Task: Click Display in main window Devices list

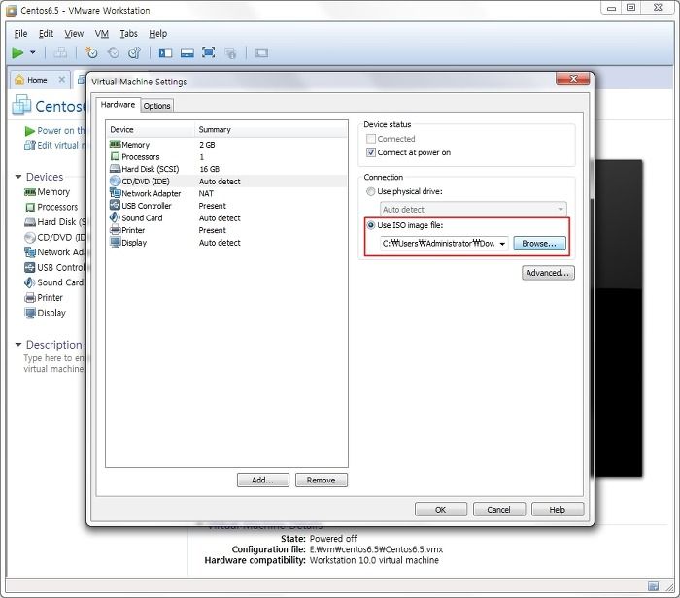Action: pyautogui.click(x=46, y=313)
